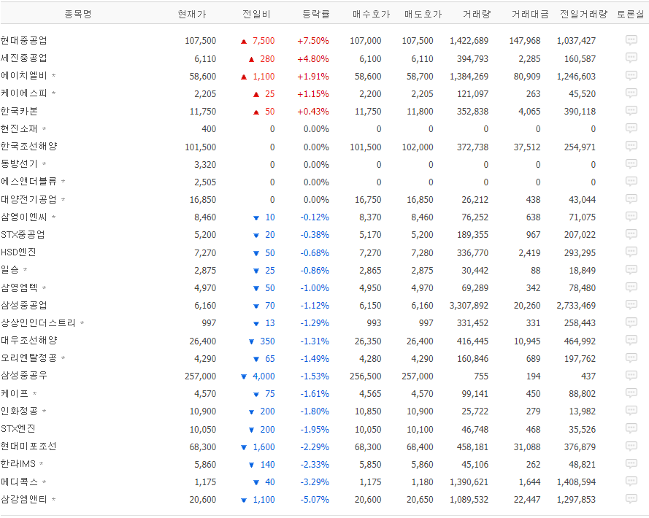This screenshot has height=518, width=649.
Task: Open discussion room icon for 일승
Action: pos(631,270)
